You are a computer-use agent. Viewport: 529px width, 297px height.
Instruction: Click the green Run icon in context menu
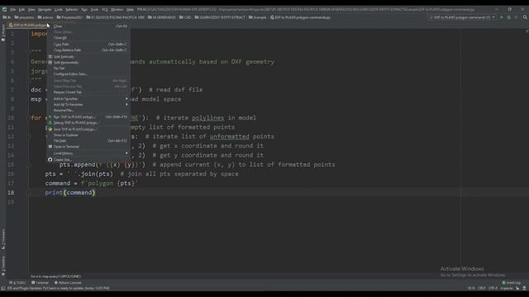(50, 117)
